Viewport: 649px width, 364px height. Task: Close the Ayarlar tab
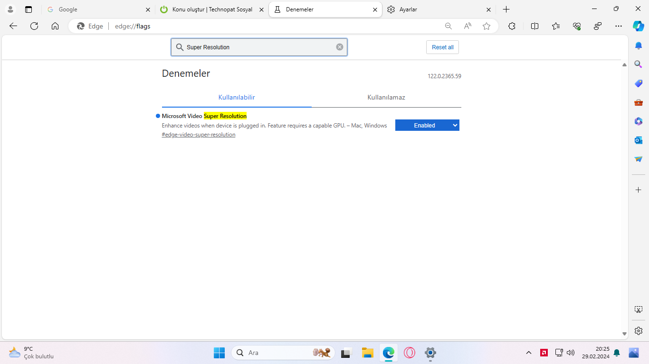tap(489, 9)
